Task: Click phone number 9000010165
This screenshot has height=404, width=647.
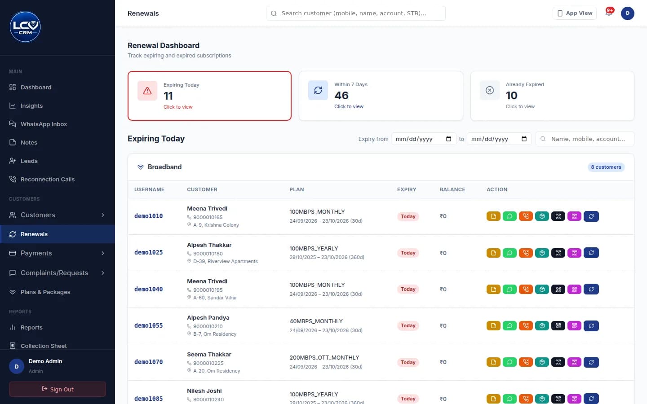Action: coord(208,217)
